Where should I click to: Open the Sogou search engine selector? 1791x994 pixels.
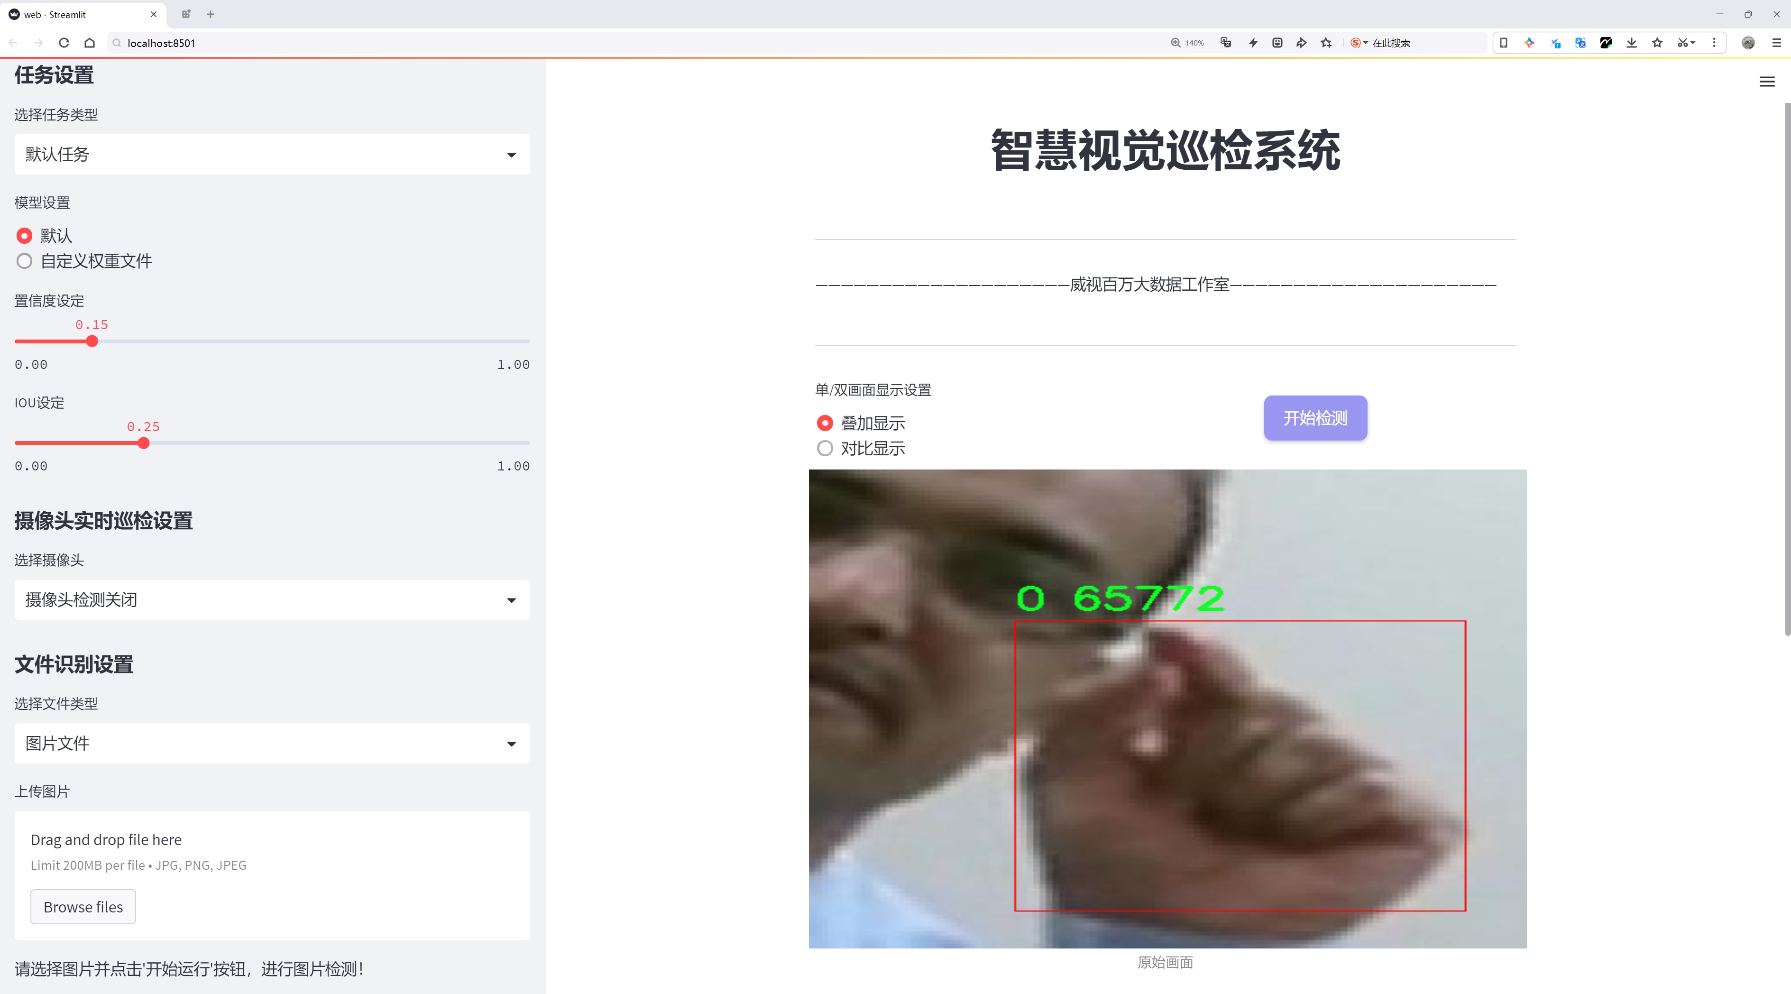tap(1359, 43)
